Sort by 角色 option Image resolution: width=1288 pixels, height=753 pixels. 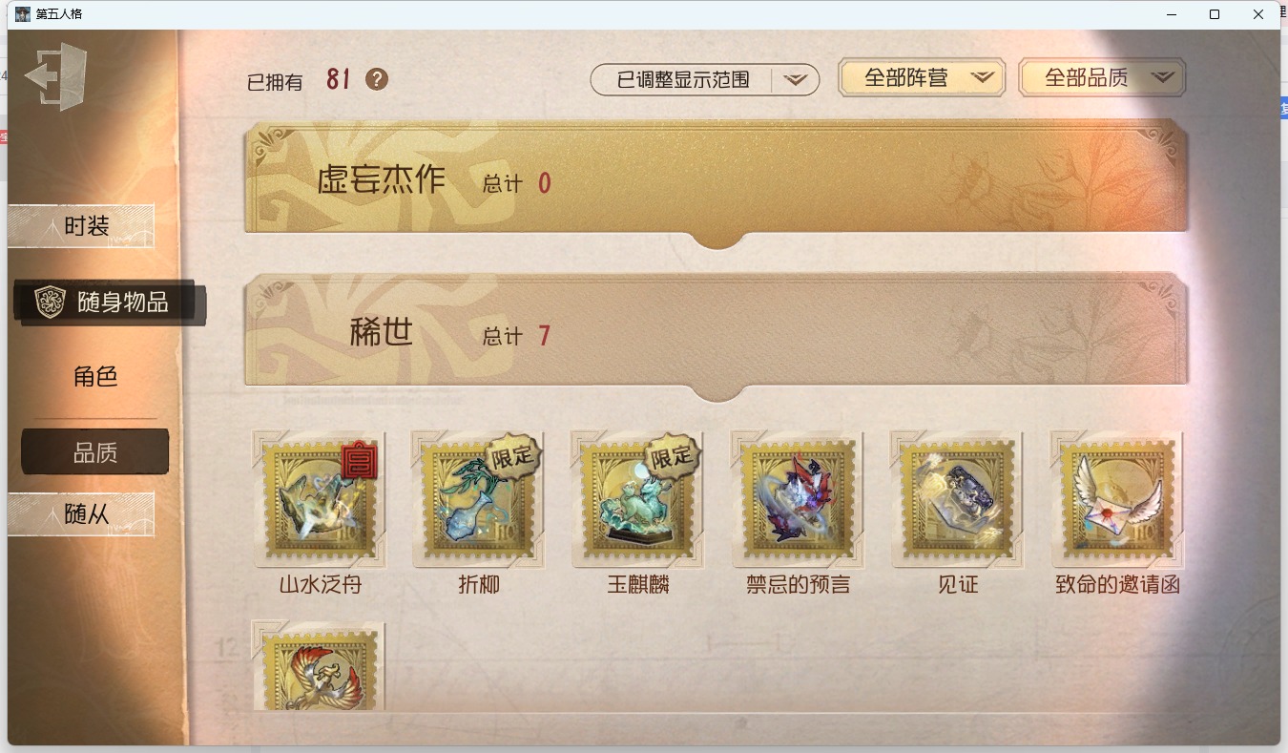pyautogui.click(x=95, y=377)
